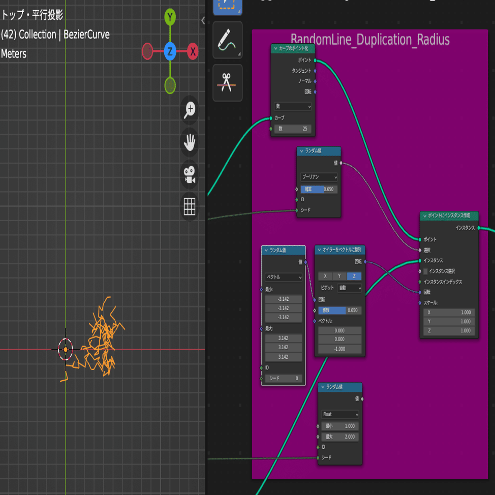Click the 選択 input socket
This screenshot has width=495, height=495.
coord(420,251)
